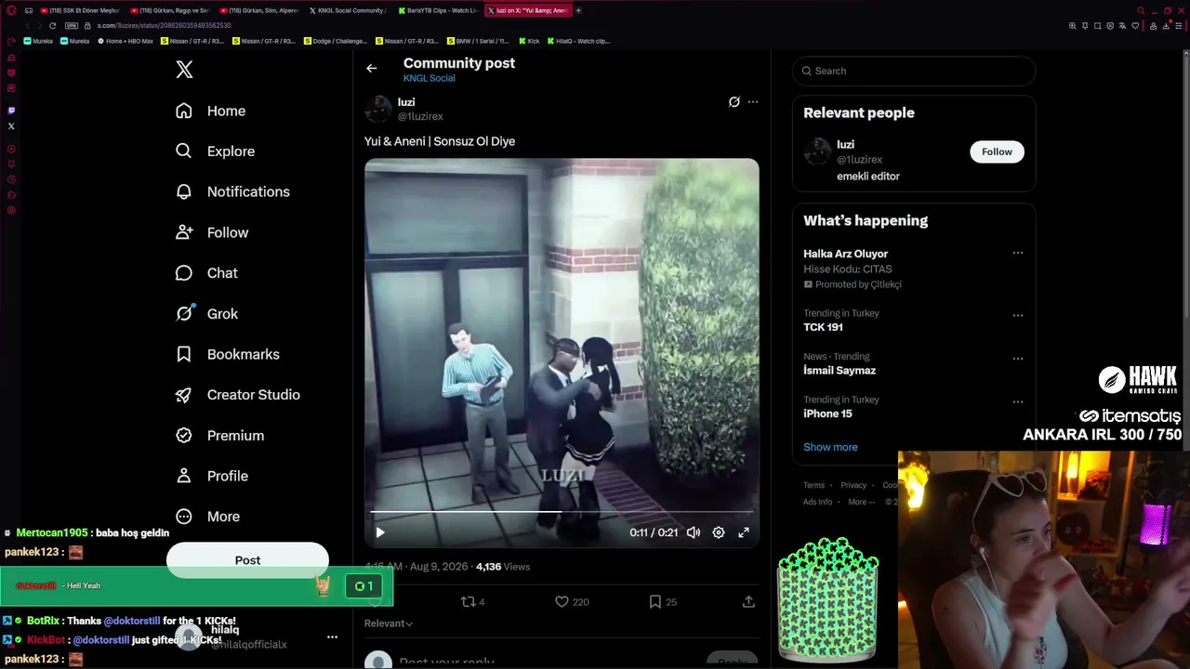Click the heart icon in browser toolbar
This screenshot has height=669, width=1190.
(x=1134, y=26)
